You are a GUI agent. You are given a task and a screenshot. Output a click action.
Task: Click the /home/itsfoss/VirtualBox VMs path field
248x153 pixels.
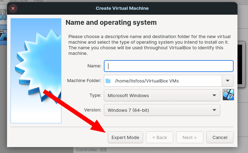point(165,81)
